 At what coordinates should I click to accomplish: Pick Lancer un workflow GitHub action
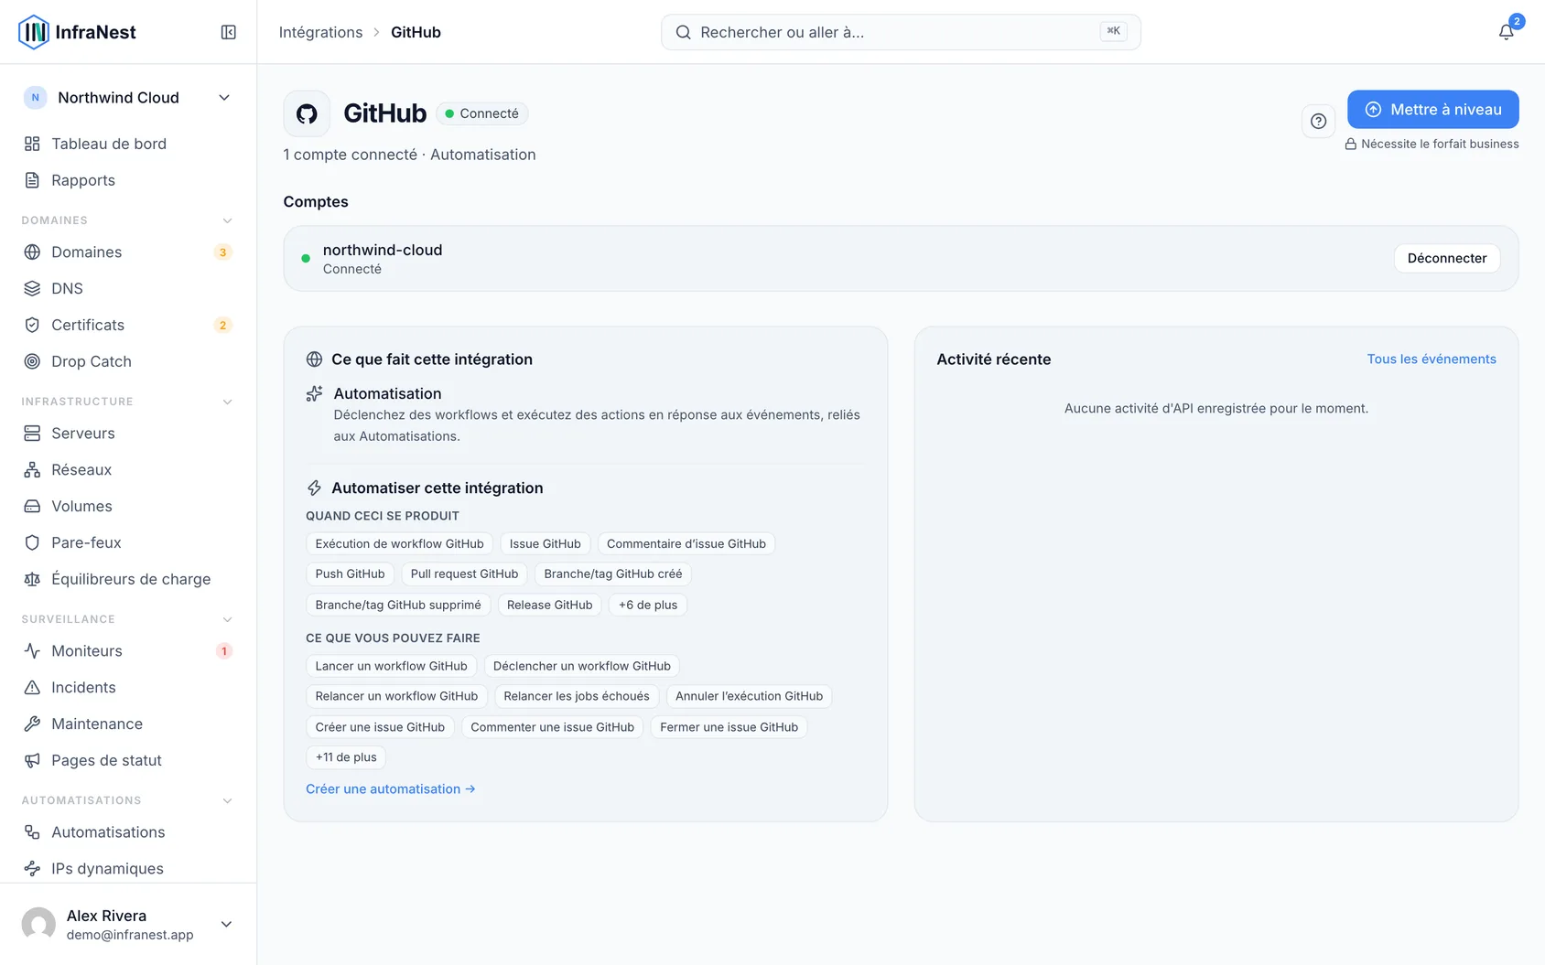391,666
